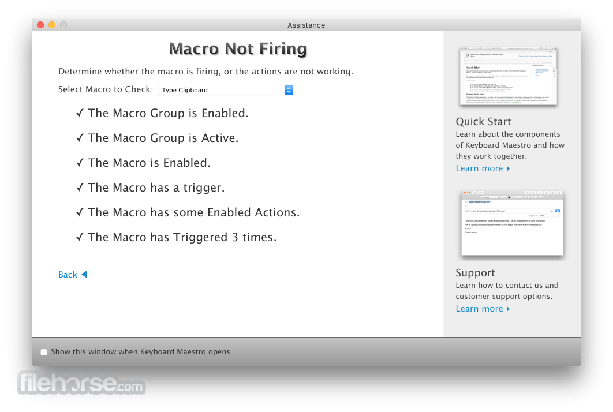Click the Support heading
This screenshot has width=613, height=412.
(475, 273)
